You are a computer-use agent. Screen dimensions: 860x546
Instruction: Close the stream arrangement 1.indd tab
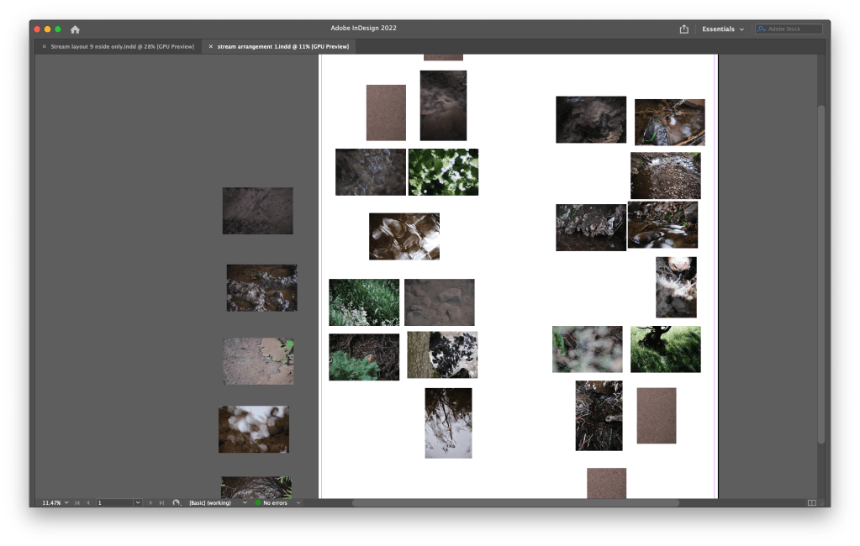tap(211, 46)
